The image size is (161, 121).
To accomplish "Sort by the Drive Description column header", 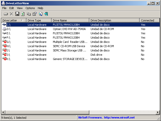I will [x=114, y=20].
